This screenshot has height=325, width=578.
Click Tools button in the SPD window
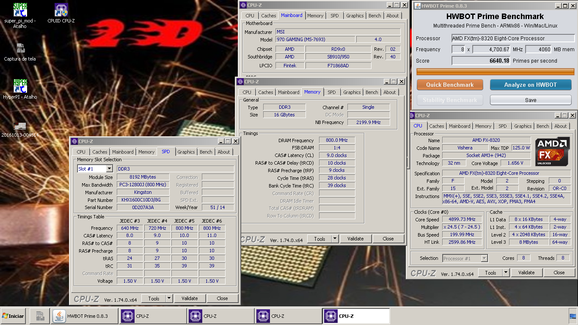pos(154,298)
